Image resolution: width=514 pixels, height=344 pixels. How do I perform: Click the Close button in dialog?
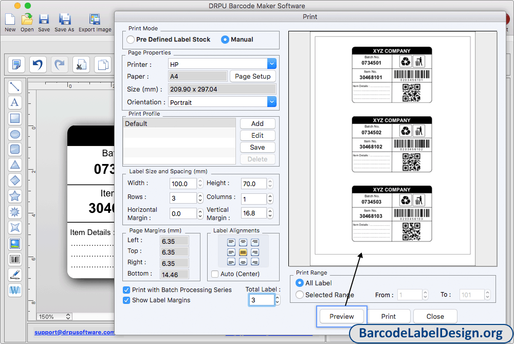[x=435, y=316]
